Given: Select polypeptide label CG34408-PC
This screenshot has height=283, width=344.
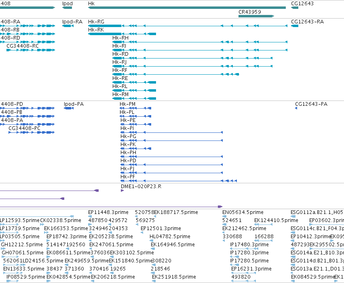Looking at the screenshot, I should tap(24, 128).
